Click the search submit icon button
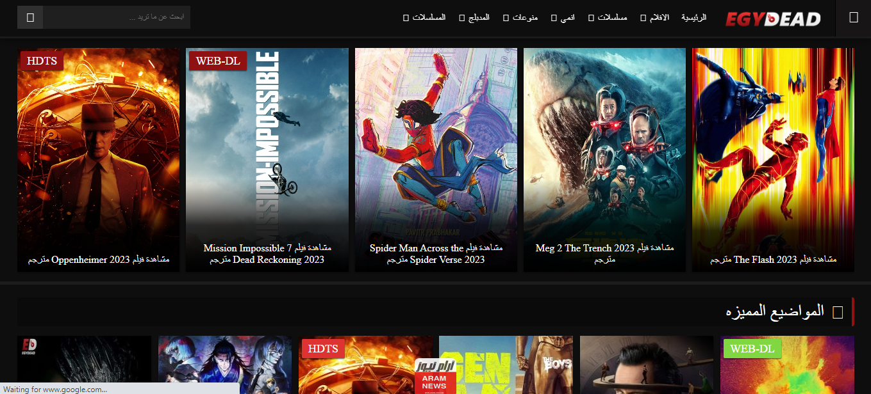 30,17
